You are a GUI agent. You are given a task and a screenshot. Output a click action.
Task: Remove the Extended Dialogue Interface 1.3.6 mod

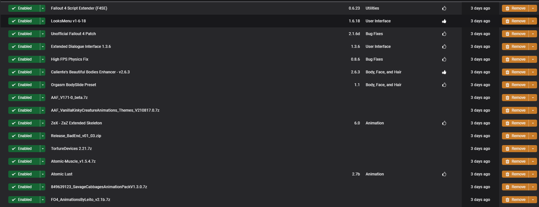(515, 47)
